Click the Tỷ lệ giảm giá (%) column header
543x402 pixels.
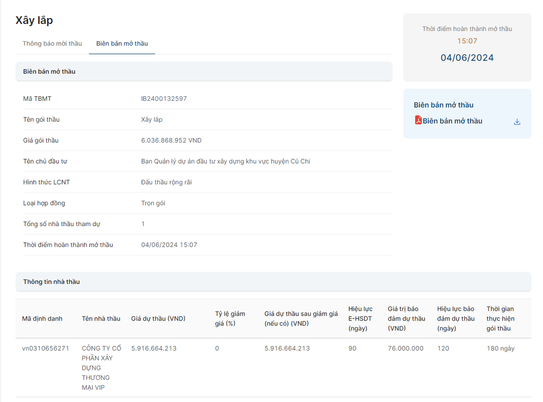point(230,318)
